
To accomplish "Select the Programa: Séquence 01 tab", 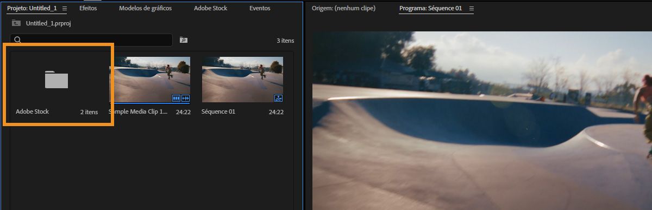I will (430, 9).
